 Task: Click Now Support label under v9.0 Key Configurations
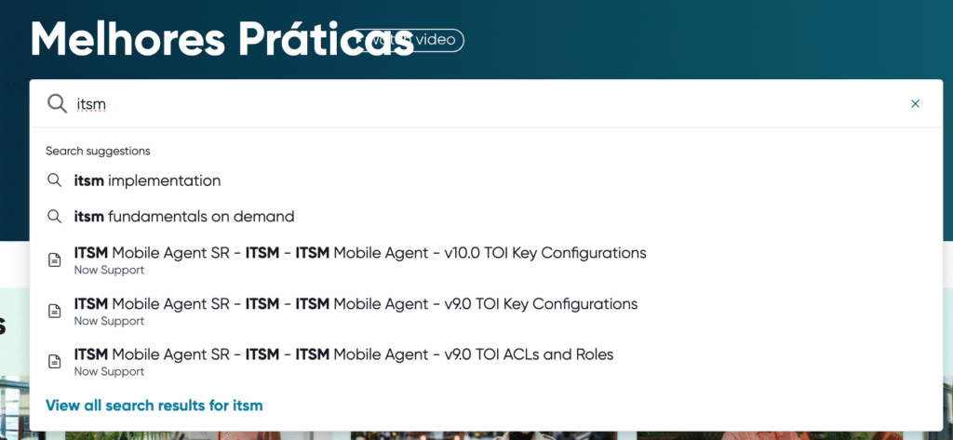(x=110, y=321)
